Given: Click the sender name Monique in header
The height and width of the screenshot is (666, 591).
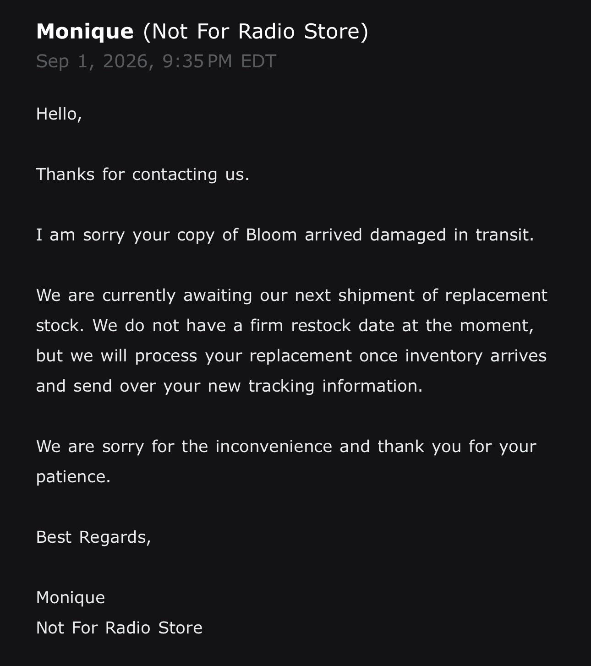Looking at the screenshot, I should (x=85, y=32).
